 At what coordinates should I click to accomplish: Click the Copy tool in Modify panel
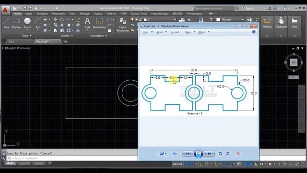pyautogui.click(x=56, y=25)
